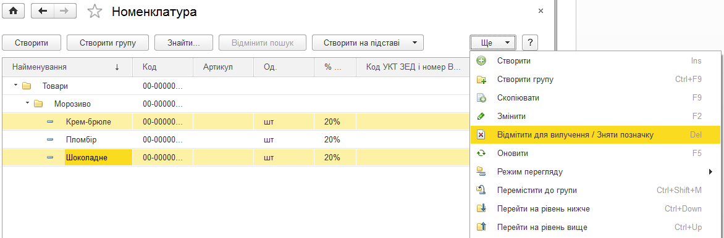Screen dimensions: 724x238
Task: Open the Режим перегляду submenu
Action: pyautogui.click(x=595, y=171)
